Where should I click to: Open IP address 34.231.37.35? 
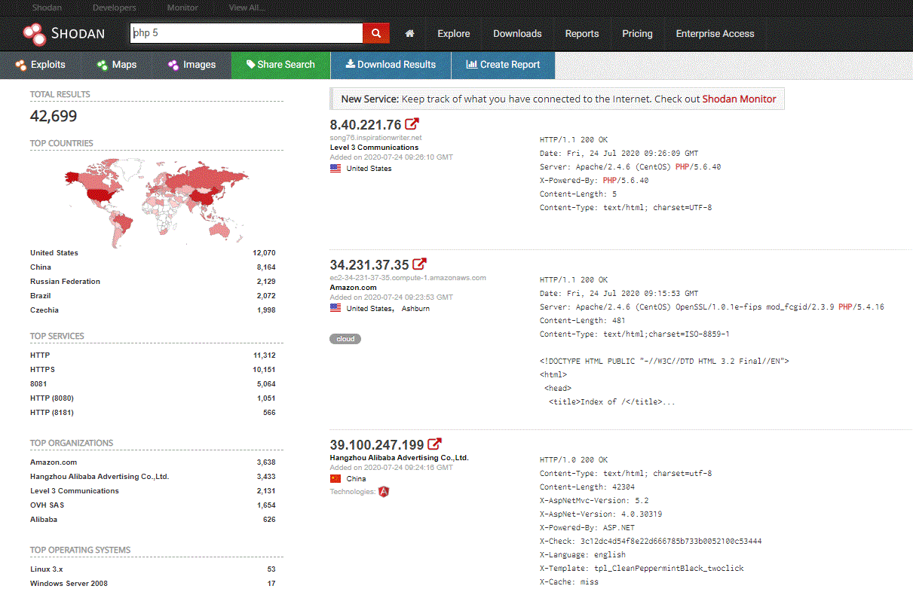[x=369, y=265]
